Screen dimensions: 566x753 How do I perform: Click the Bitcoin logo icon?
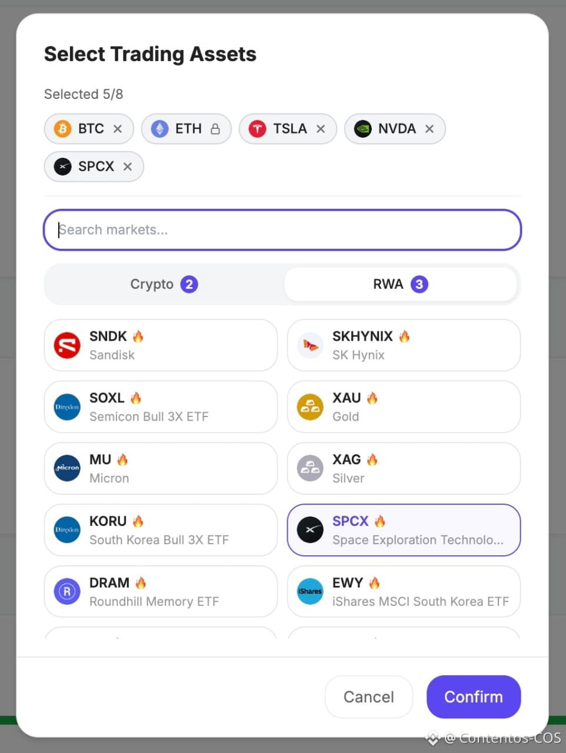pyautogui.click(x=62, y=128)
